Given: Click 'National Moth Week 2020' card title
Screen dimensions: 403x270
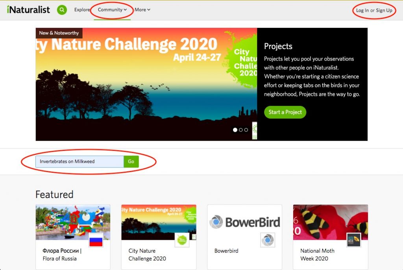Looking at the screenshot, I should (x=318, y=255).
